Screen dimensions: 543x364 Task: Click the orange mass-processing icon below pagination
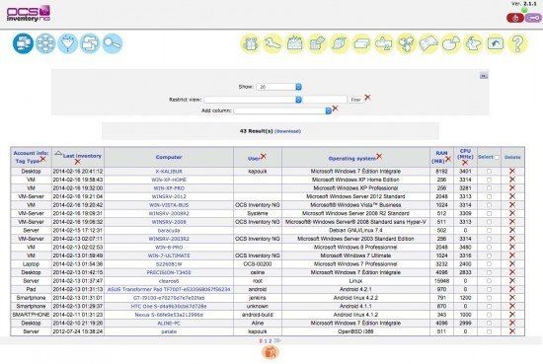tap(271, 352)
